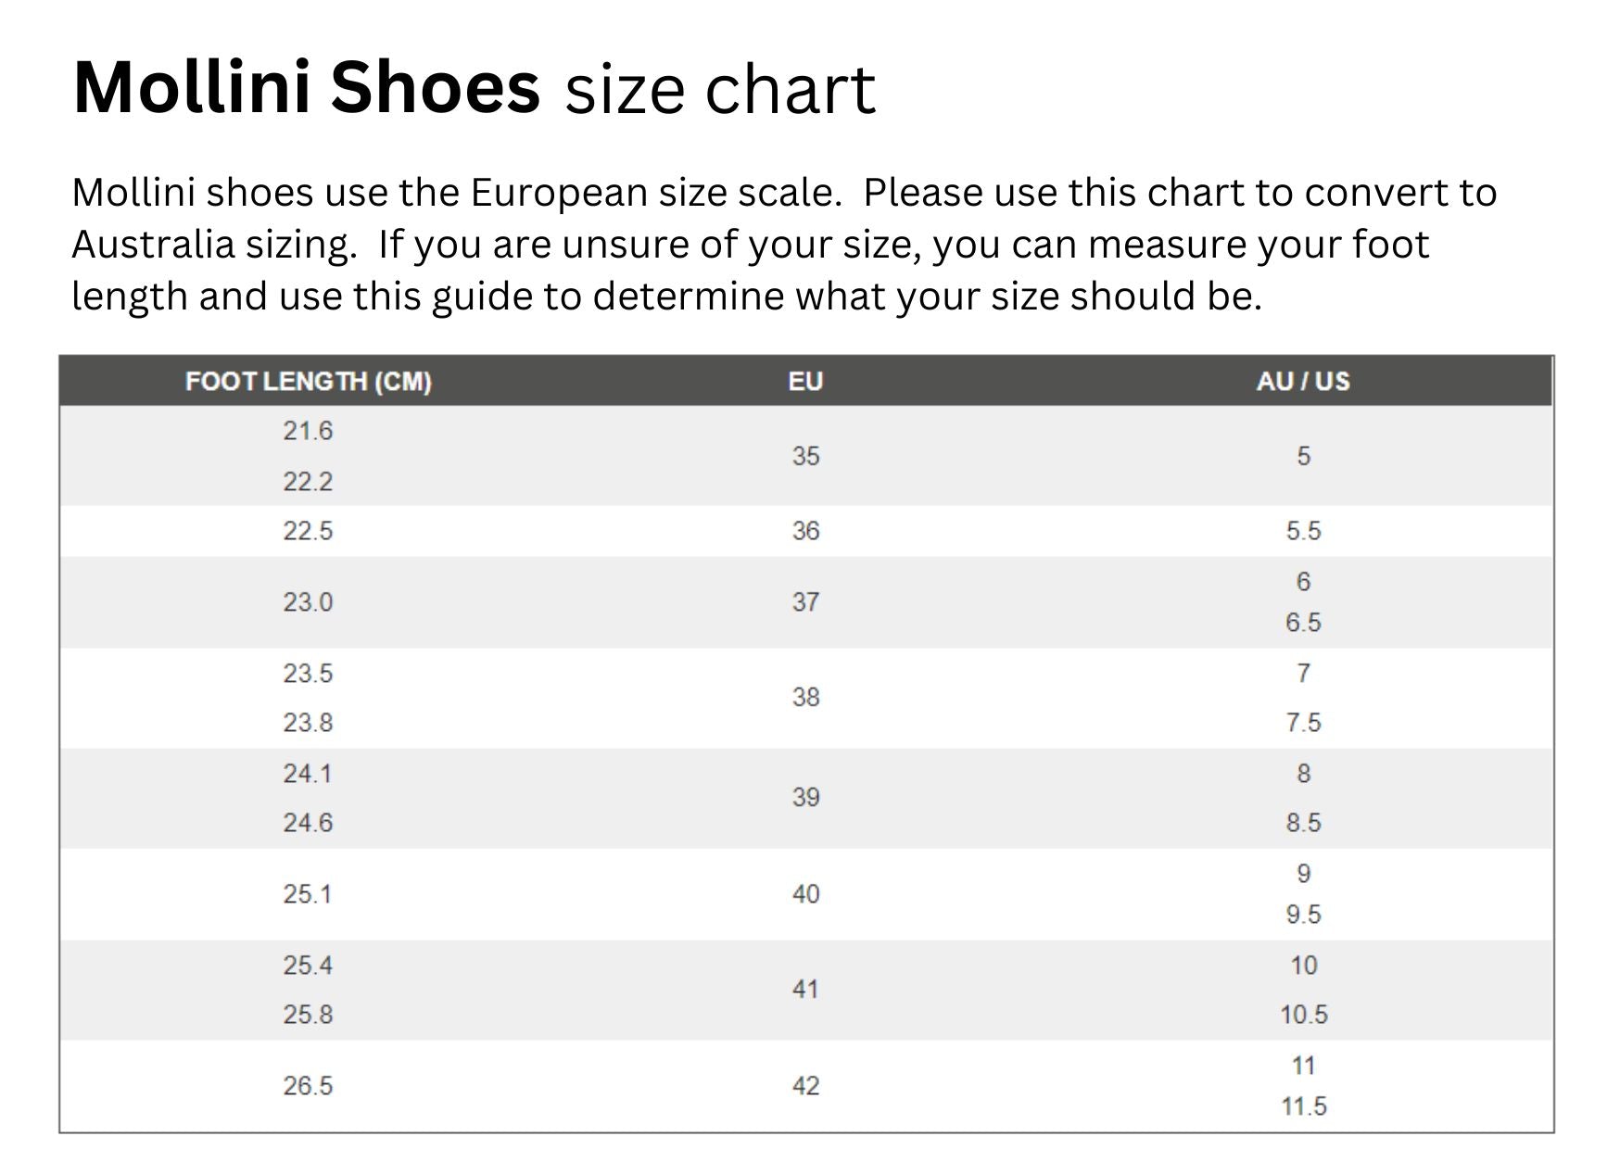Click the FOOT LENGTH (CM) column header

pos(309,382)
